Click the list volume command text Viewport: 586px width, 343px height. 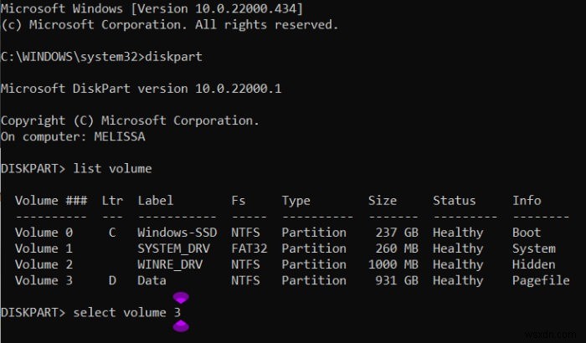click(x=112, y=168)
